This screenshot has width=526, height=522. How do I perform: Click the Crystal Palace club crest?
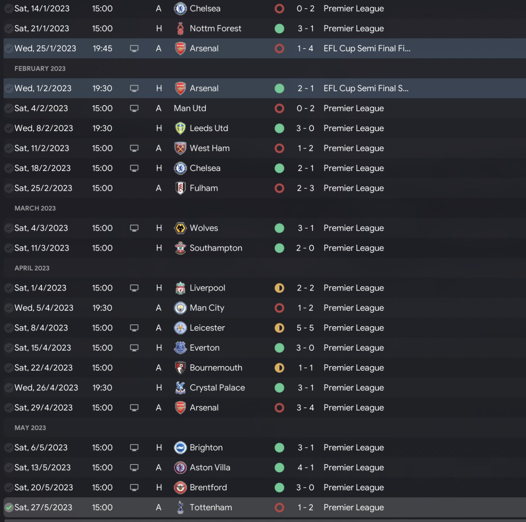tap(180, 388)
